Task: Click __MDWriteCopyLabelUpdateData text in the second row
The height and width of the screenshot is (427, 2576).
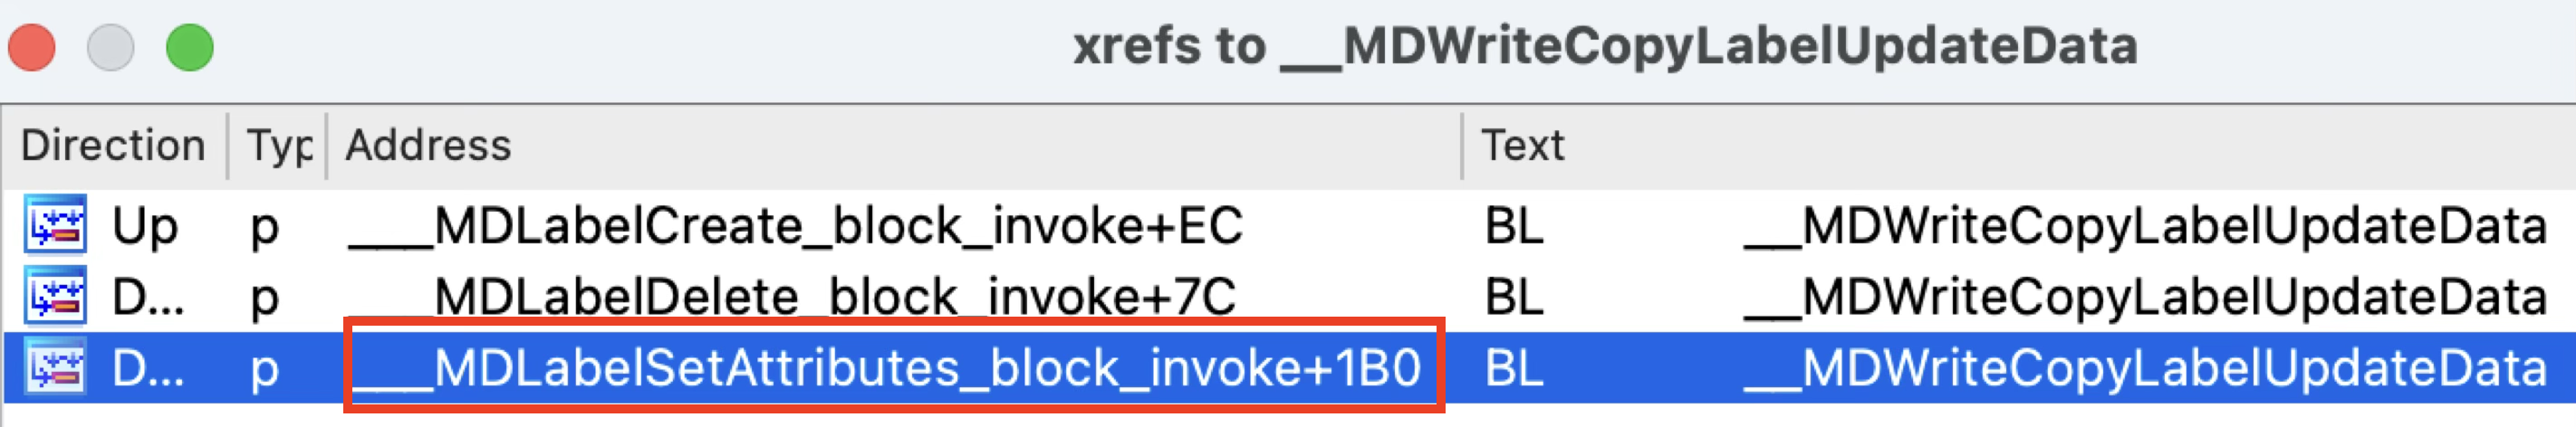Action: pyautogui.click(x=2145, y=299)
